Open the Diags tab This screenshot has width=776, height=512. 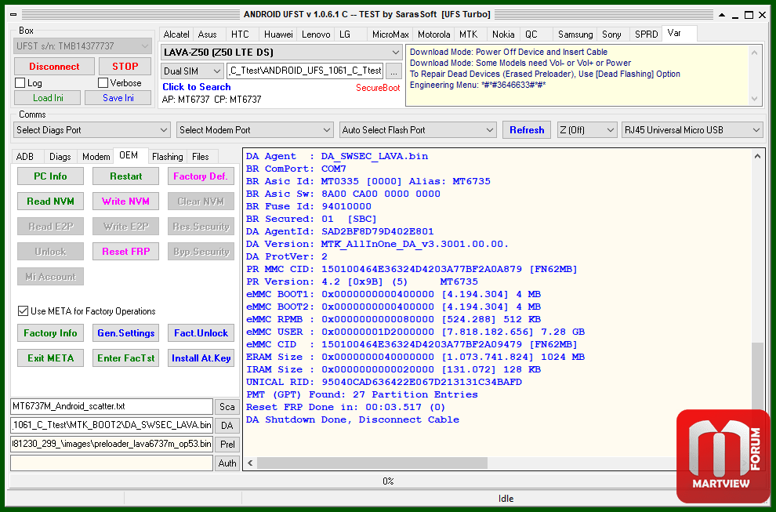click(x=60, y=157)
